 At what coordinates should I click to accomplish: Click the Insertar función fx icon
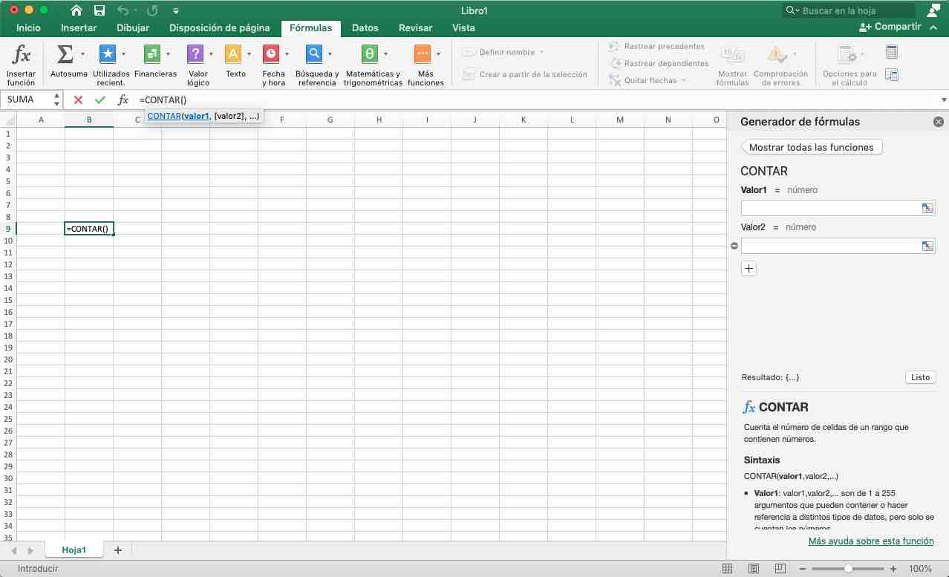point(22,55)
